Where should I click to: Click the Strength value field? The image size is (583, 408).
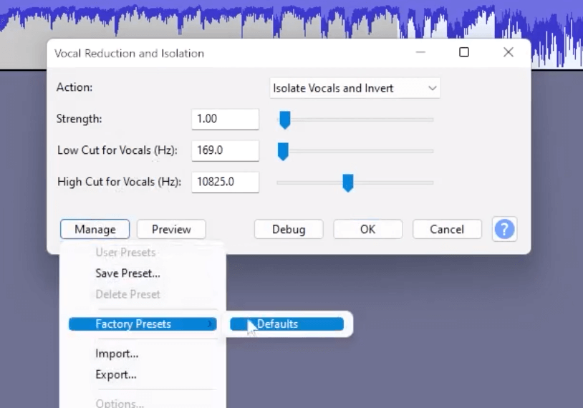(226, 119)
